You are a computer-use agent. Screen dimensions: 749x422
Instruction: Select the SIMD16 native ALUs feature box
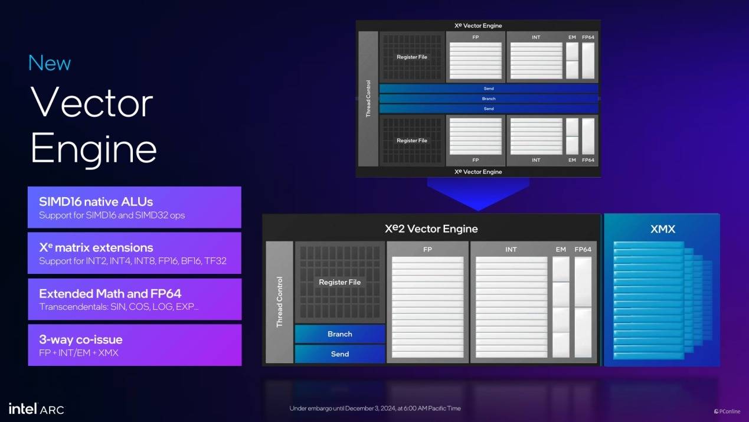(x=135, y=207)
